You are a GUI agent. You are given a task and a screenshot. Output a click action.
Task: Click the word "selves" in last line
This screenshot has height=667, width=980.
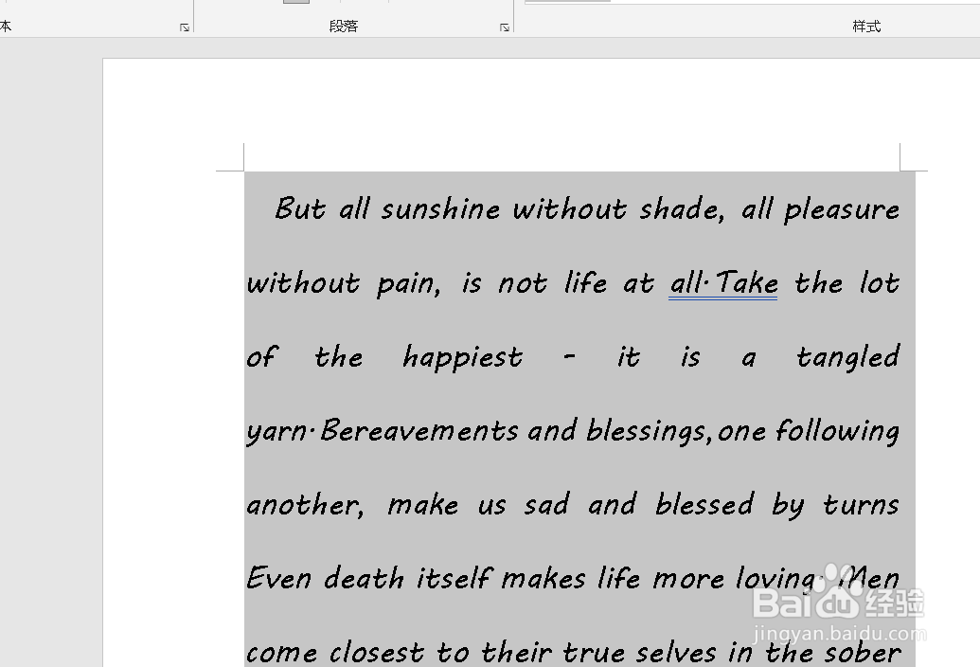coord(676,653)
